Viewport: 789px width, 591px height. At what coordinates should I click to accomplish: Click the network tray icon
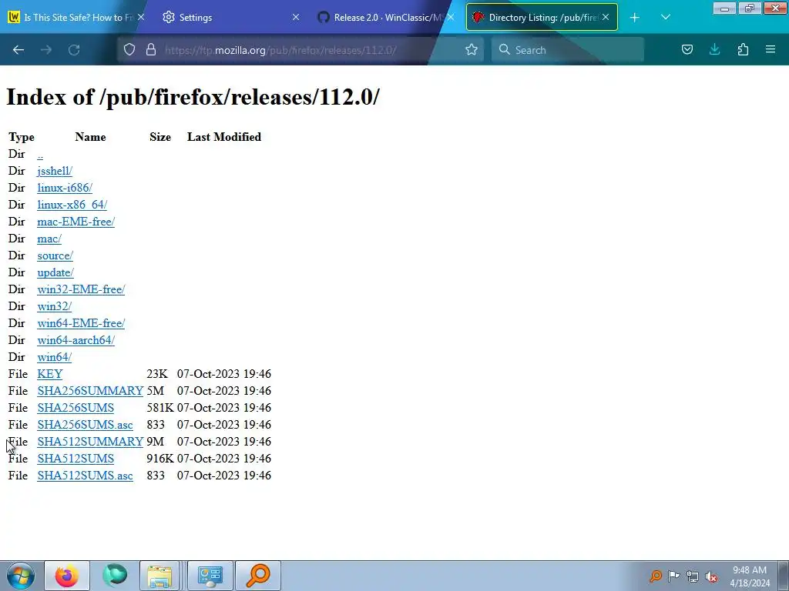pyautogui.click(x=693, y=576)
